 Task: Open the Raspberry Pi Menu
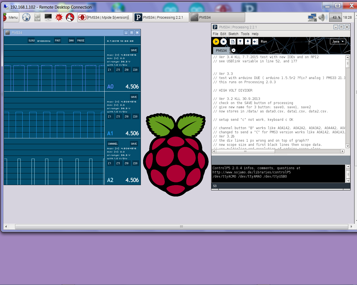(11, 17)
